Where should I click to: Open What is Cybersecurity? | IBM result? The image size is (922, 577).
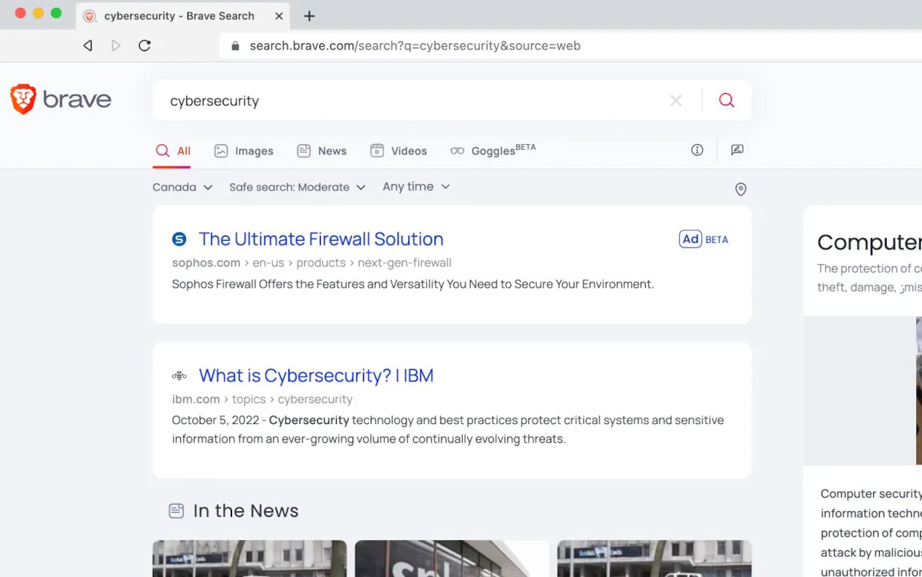[316, 376]
